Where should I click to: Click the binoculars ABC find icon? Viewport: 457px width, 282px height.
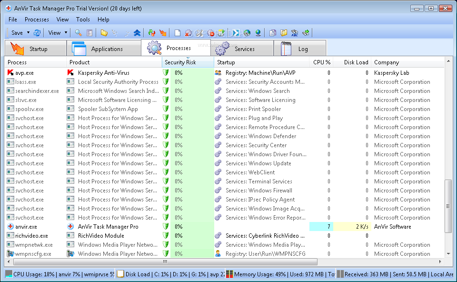[295, 33]
